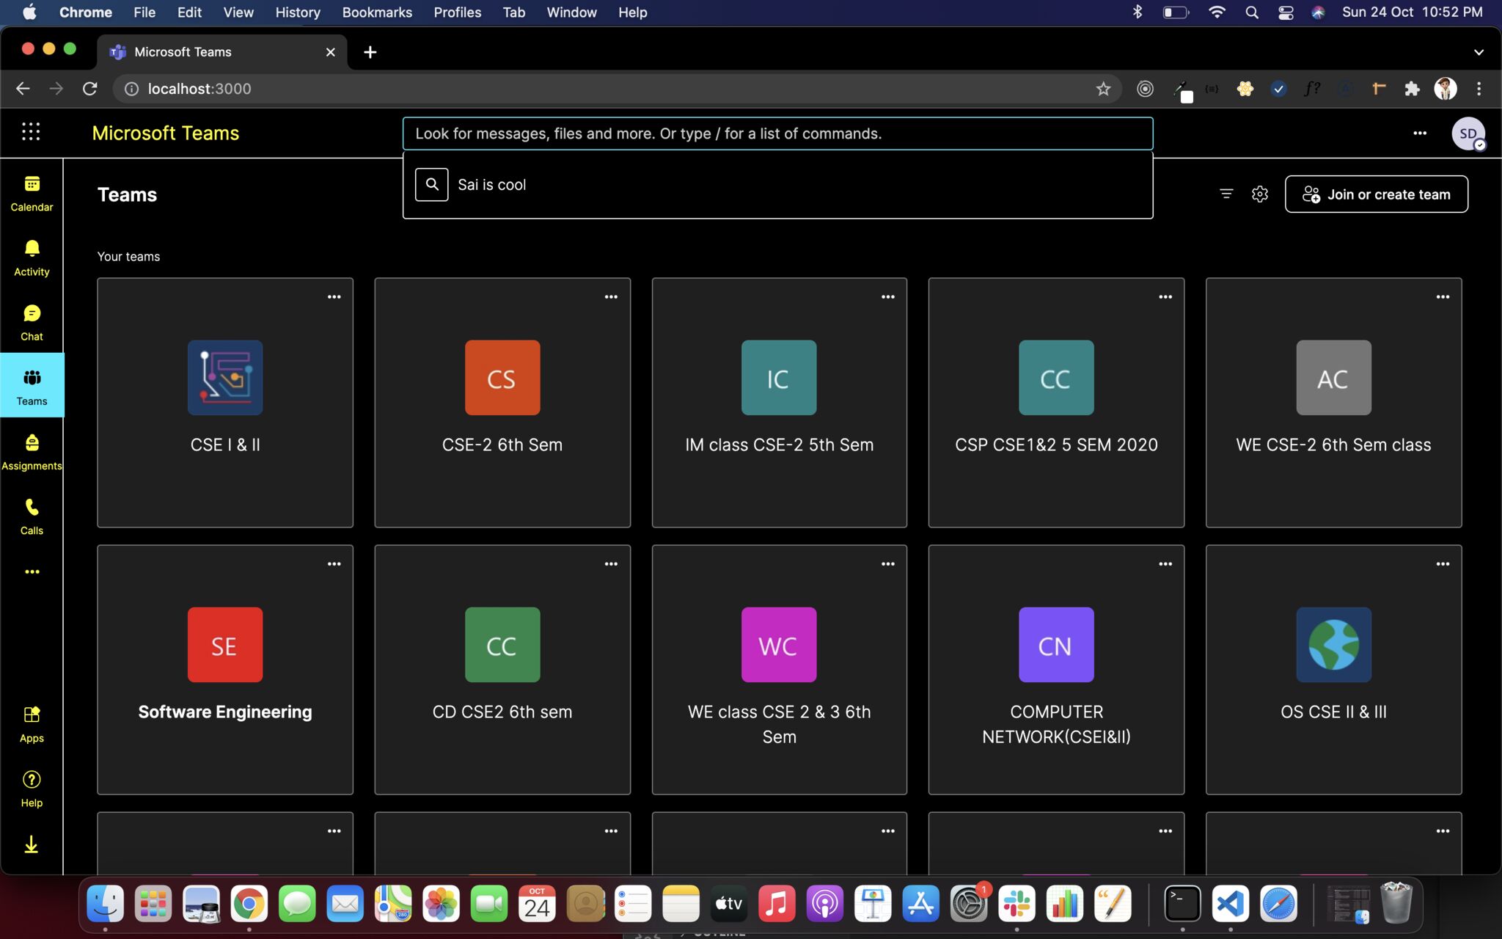Open the Activity bell icon
Image resolution: width=1502 pixels, height=939 pixels.
pos(32,257)
